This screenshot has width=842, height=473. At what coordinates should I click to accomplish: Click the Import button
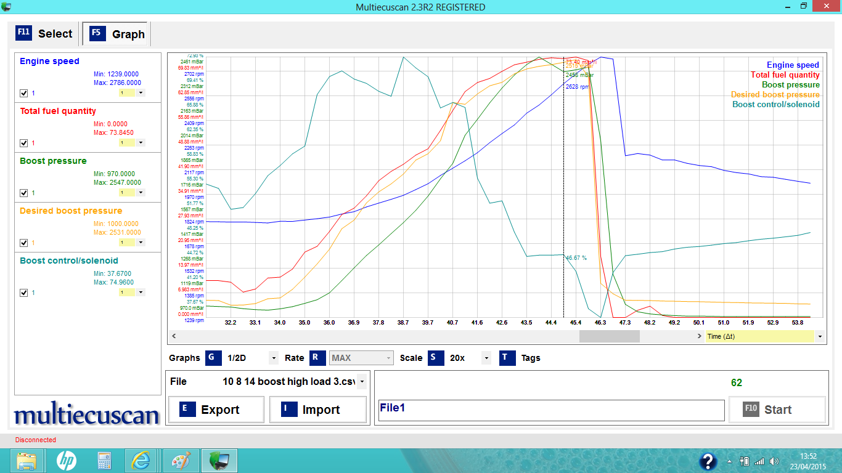pyautogui.click(x=318, y=410)
